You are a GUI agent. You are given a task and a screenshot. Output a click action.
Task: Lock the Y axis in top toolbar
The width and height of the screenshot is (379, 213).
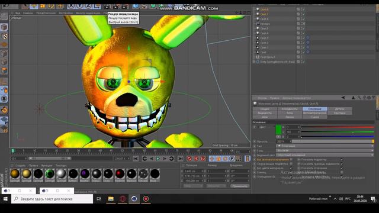[80, 7]
